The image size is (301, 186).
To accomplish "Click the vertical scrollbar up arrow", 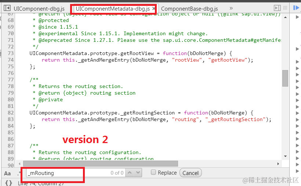I will [x=285, y=18].
